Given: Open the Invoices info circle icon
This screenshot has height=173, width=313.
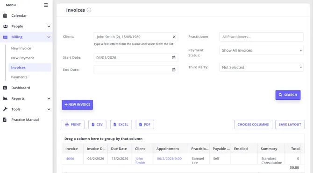Looking at the screenshot, I should click(89, 10).
